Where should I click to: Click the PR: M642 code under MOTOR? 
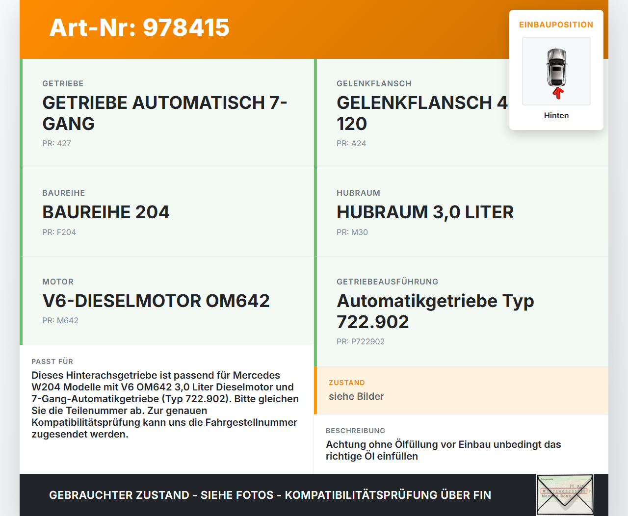pyautogui.click(x=60, y=320)
